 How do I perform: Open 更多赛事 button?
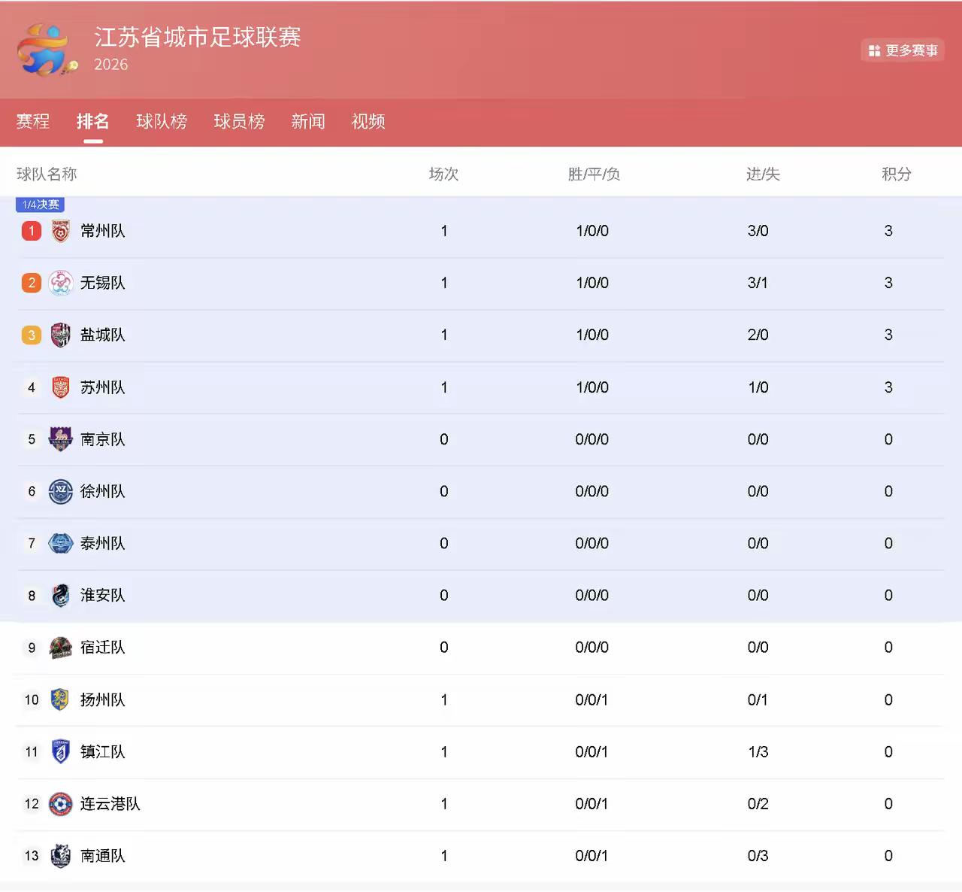pos(903,50)
